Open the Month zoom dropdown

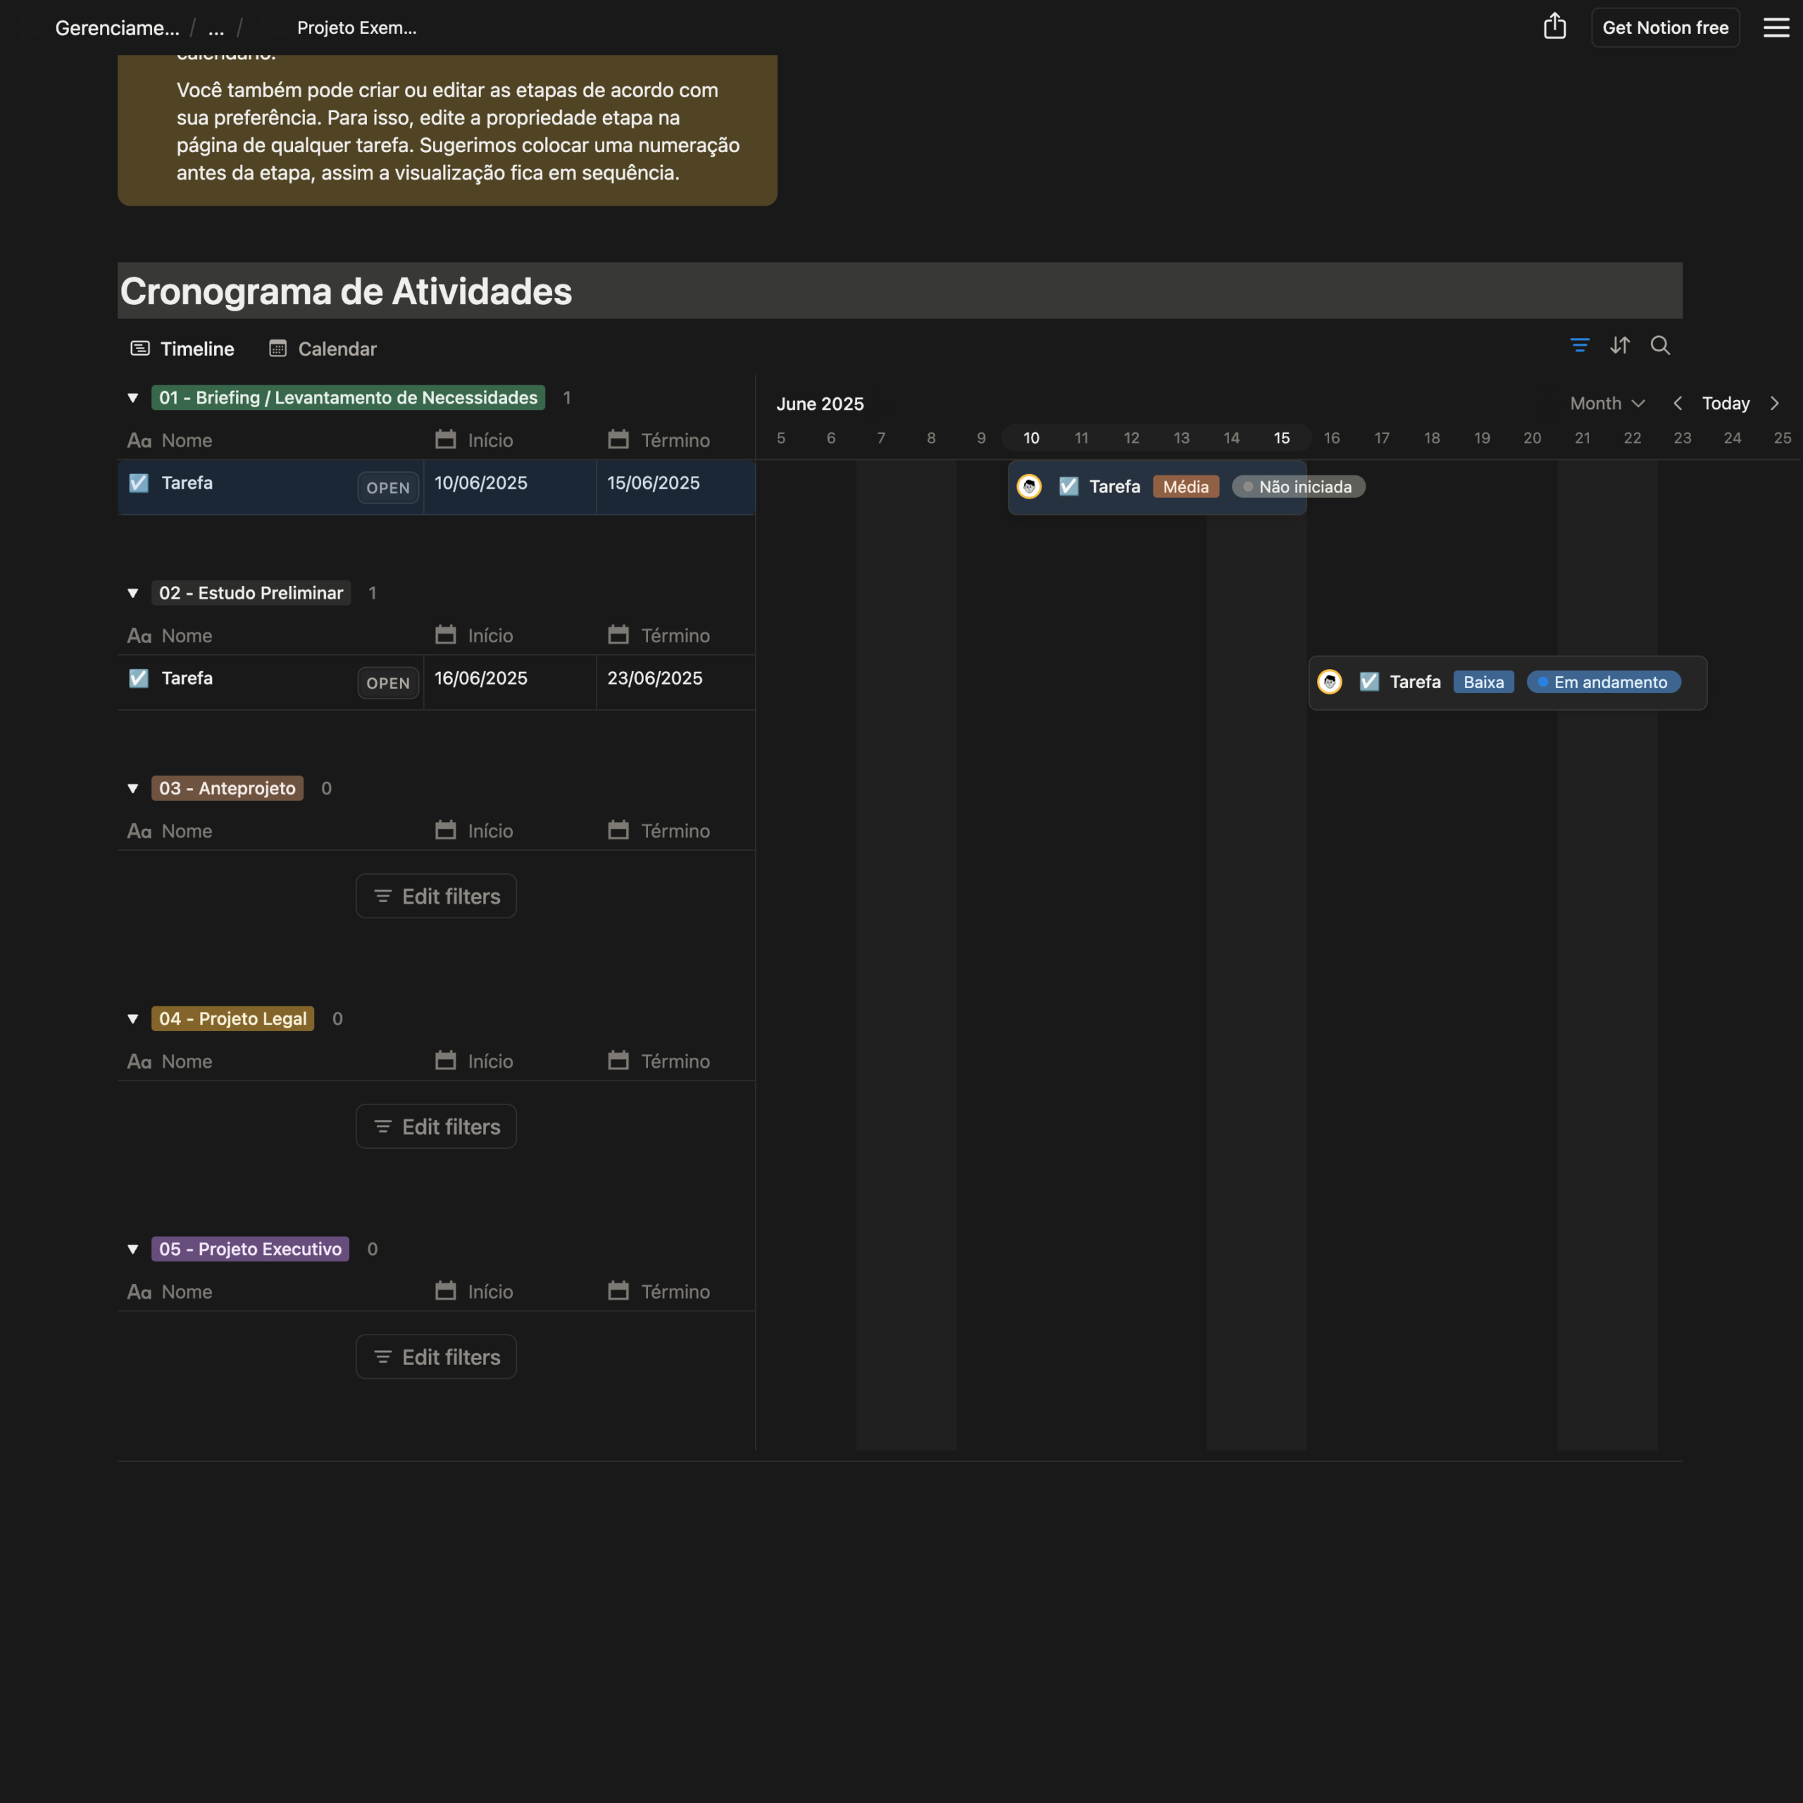point(1607,403)
